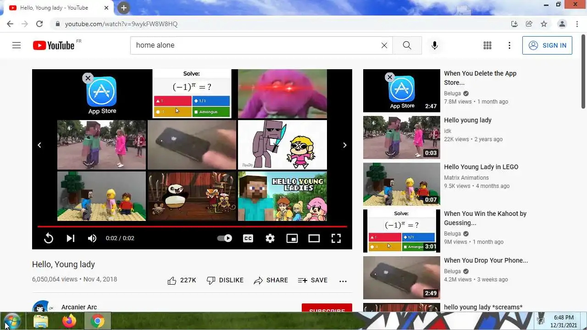This screenshot has height=330, width=587.
Task: Click the search magnifier button
Action: tap(407, 45)
